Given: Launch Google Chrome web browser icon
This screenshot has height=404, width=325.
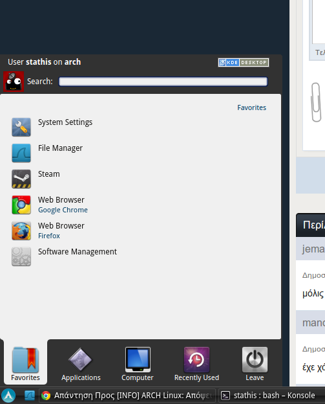Looking at the screenshot, I should 21,205.
